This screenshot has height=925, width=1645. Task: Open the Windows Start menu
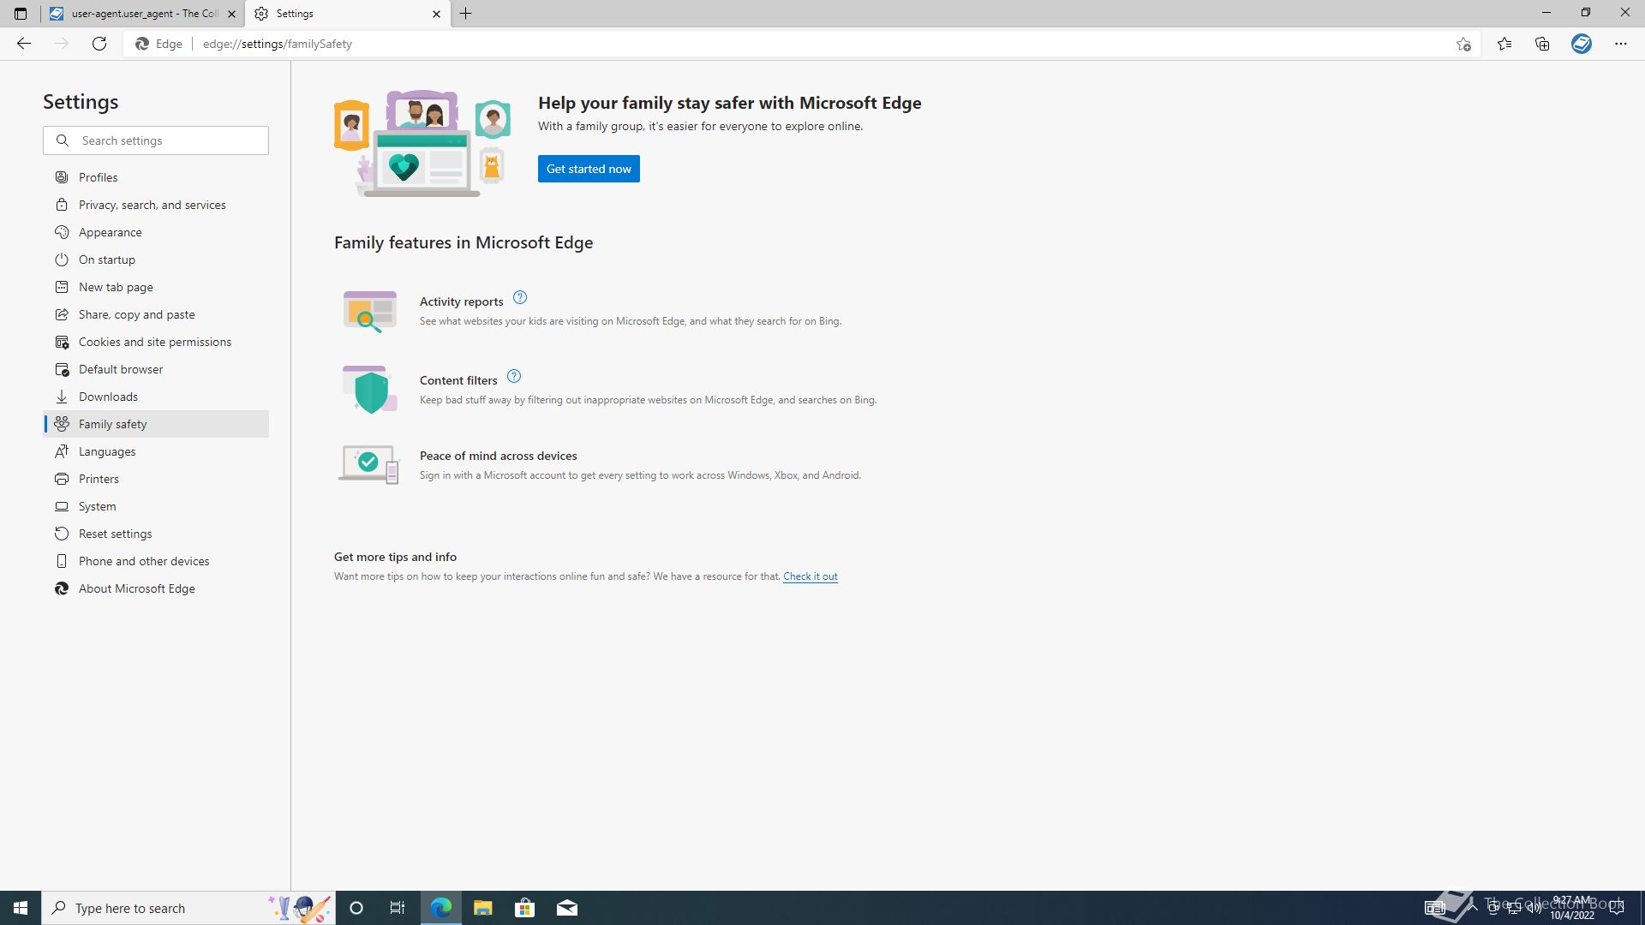point(21,908)
